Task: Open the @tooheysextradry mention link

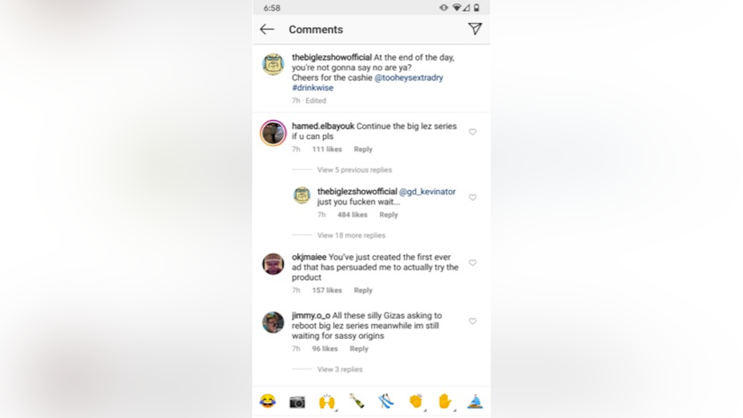Action: (409, 78)
